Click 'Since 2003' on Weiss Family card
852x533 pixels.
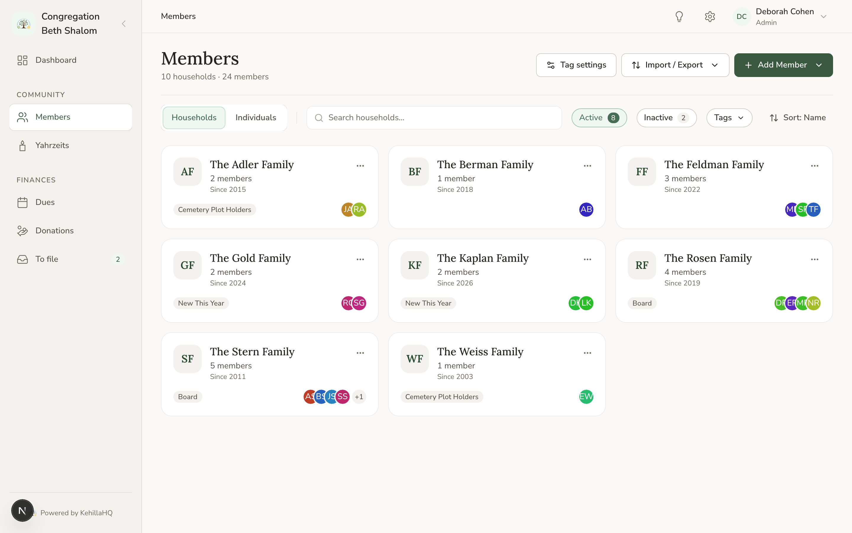pyautogui.click(x=455, y=376)
